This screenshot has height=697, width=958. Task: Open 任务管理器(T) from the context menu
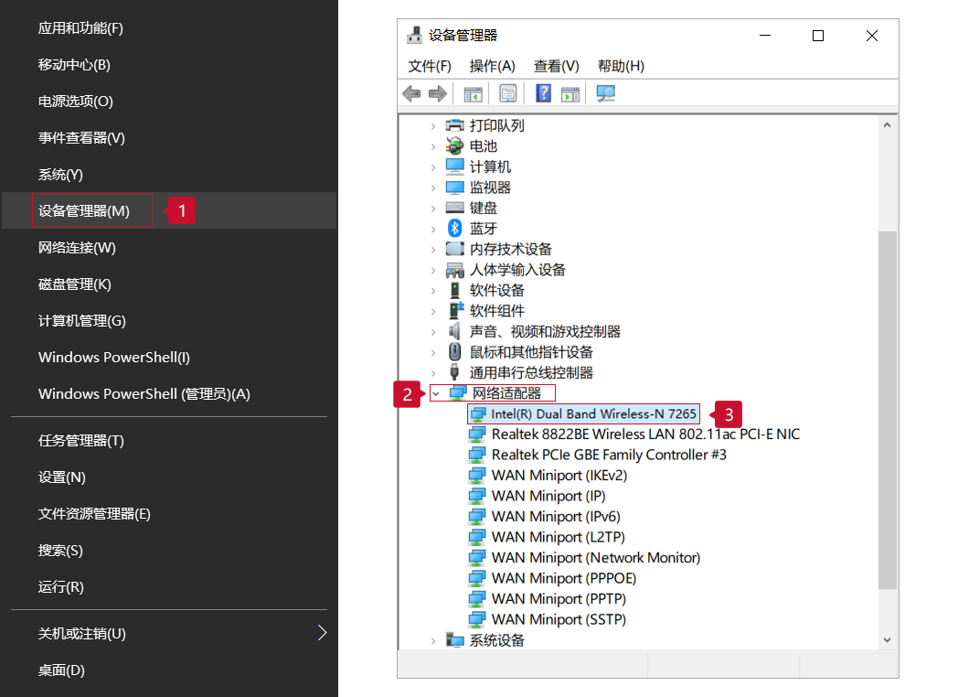tap(80, 441)
